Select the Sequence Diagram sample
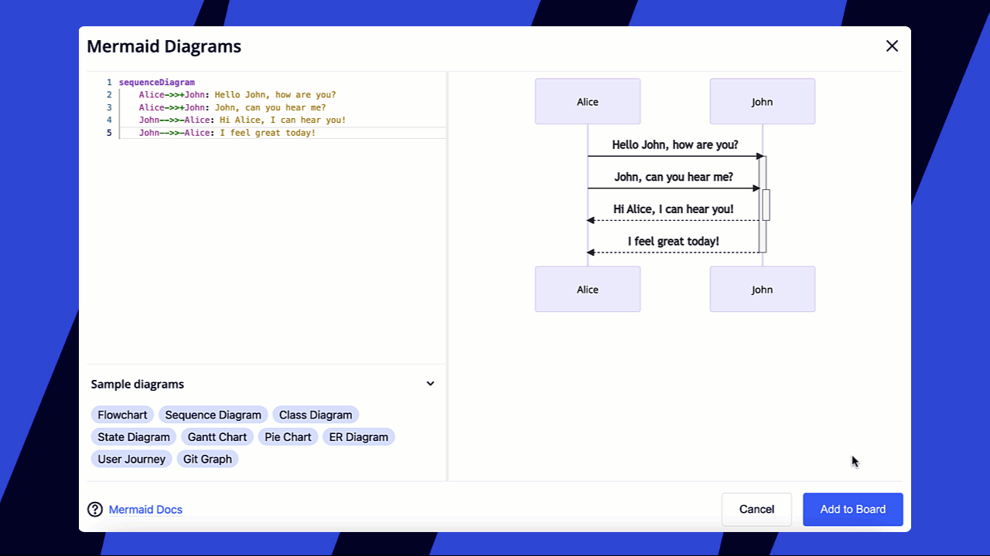Image resolution: width=990 pixels, height=556 pixels. [213, 415]
